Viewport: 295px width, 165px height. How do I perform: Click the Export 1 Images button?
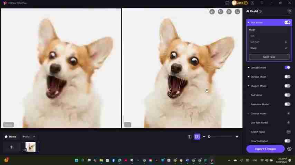tap(265, 149)
